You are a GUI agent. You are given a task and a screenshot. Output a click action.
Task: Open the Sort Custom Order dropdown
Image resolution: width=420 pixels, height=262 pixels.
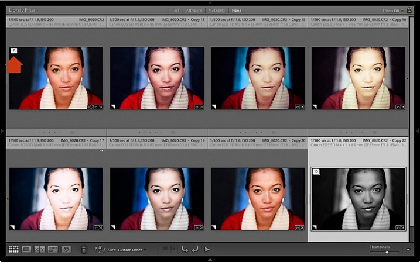click(132, 250)
